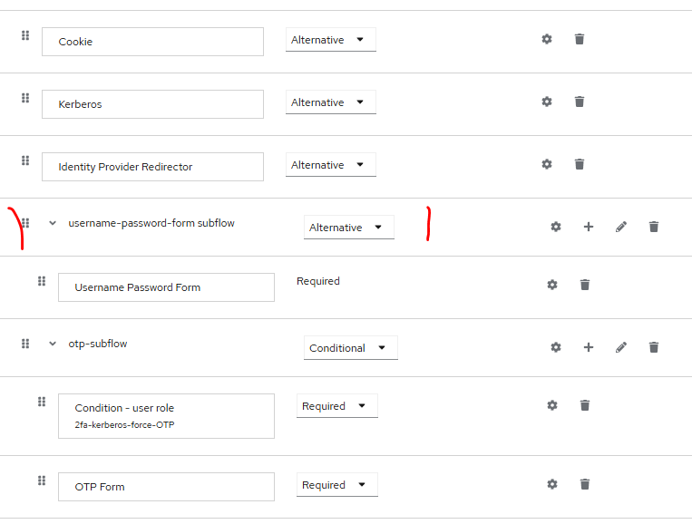Open the Cookie requirement dropdown
Viewport: 692px width, 524px height.
point(330,40)
